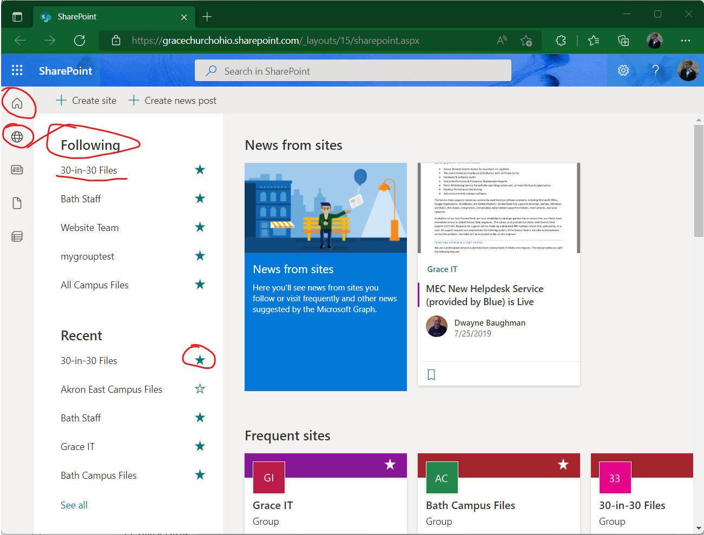
Task: Go to the SharePoint Home icon in sidebar
Action: 17,103
